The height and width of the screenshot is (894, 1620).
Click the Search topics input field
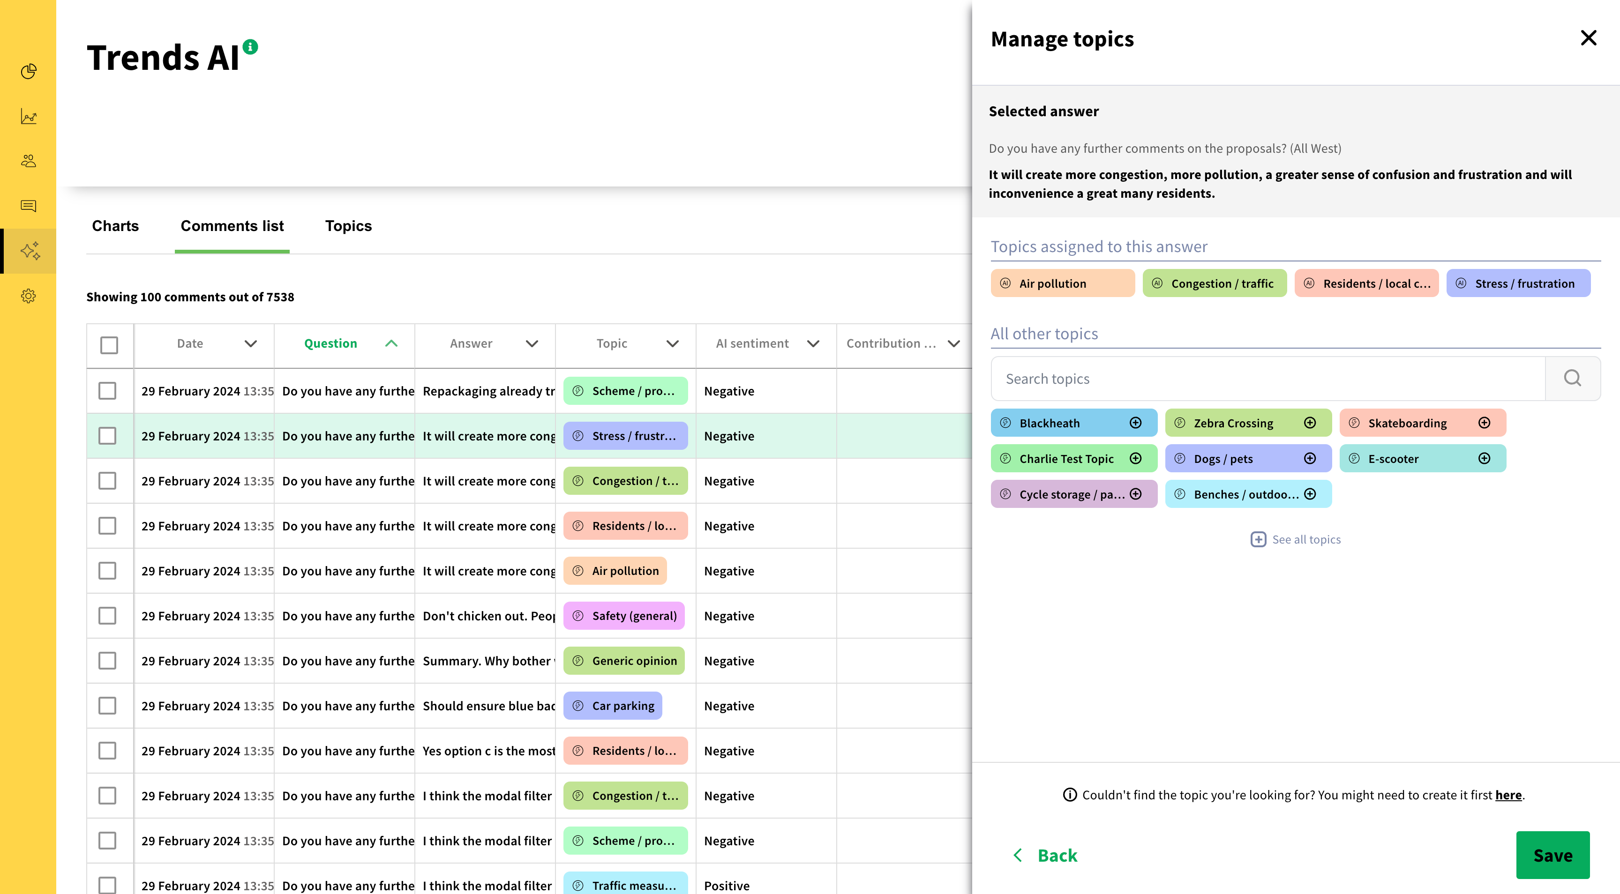[x=1267, y=379]
